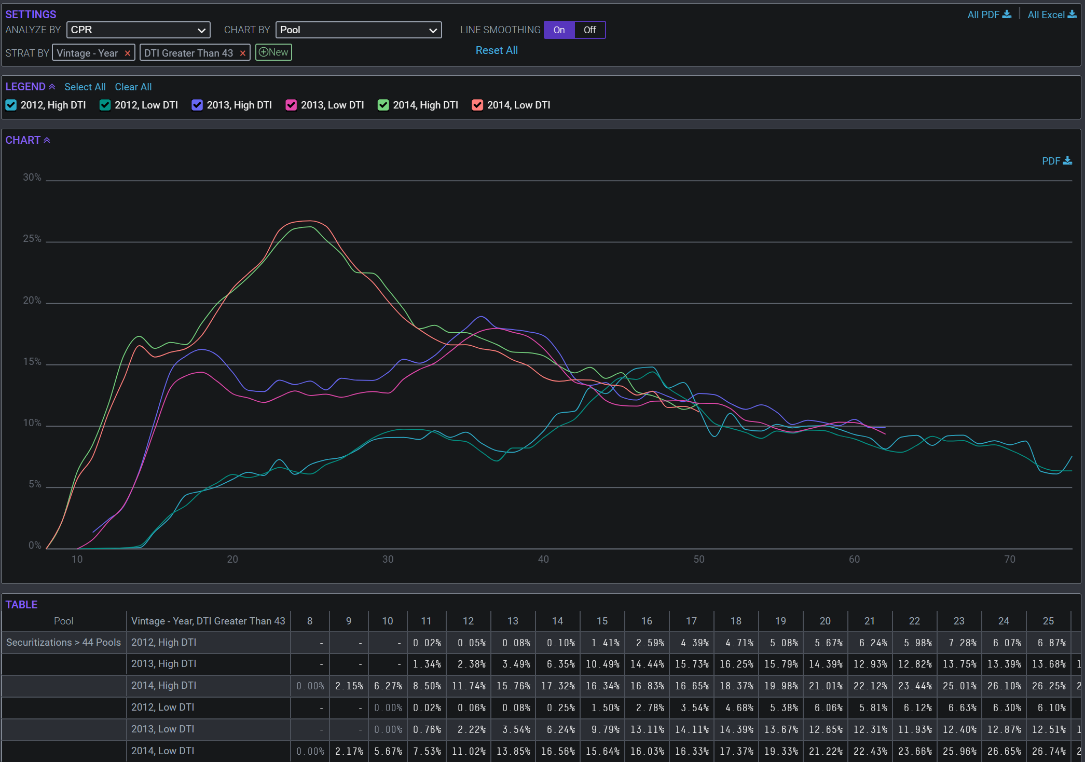Toggle 2014, High DTI checkbox
This screenshot has height=762, width=1085.
click(383, 105)
